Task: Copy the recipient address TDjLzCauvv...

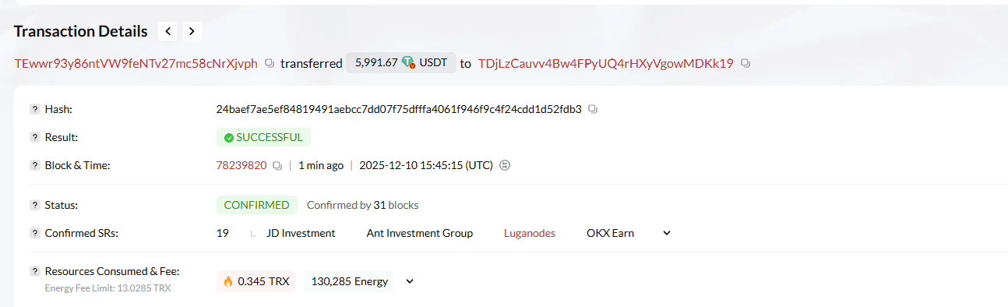Action: 745,63
